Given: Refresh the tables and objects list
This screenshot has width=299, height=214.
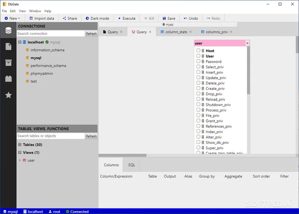Looking at the screenshot, I should 91,136.
